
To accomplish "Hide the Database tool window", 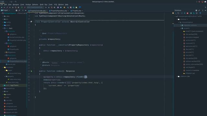I will click(x=205, y=10).
